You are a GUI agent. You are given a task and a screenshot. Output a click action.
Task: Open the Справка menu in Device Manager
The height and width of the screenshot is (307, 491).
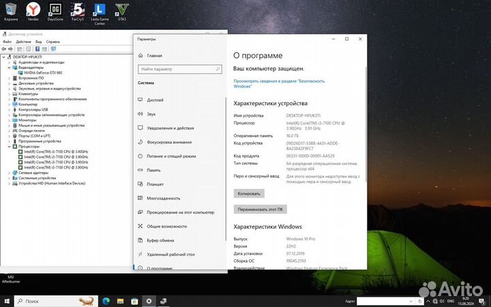click(53, 42)
